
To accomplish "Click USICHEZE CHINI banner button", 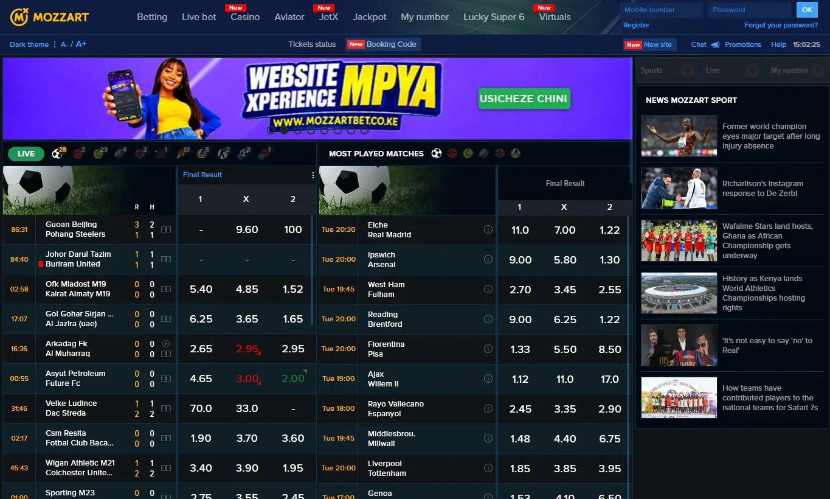I will click(524, 99).
